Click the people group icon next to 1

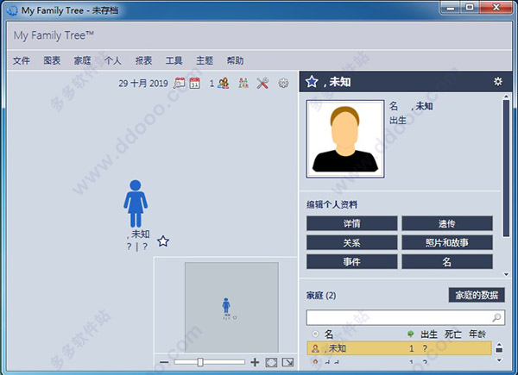click(x=224, y=83)
